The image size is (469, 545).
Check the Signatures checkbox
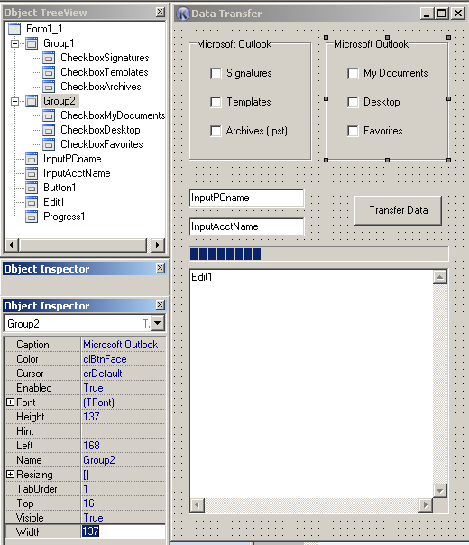[x=216, y=73]
